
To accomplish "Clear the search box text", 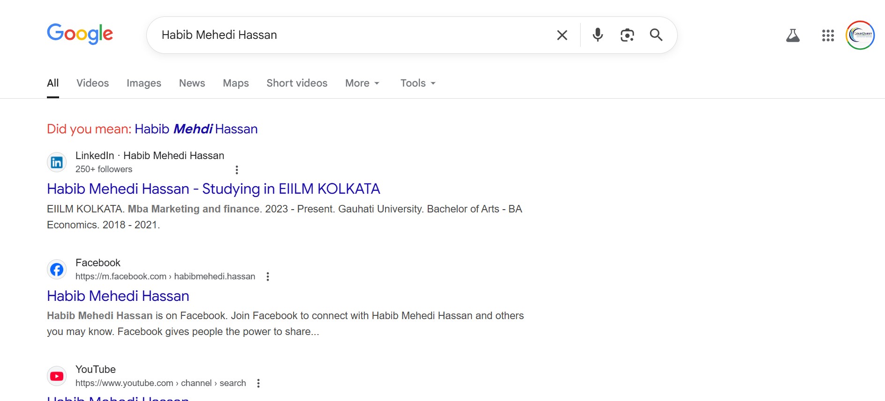I will 562,35.
